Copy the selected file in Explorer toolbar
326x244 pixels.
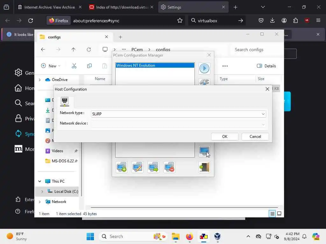point(89,66)
